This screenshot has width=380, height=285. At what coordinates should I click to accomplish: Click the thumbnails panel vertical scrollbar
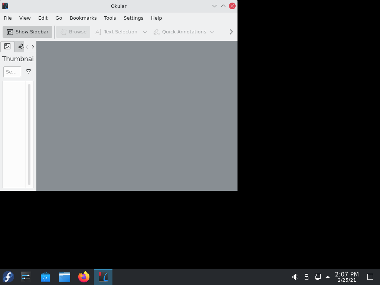(x=29, y=134)
